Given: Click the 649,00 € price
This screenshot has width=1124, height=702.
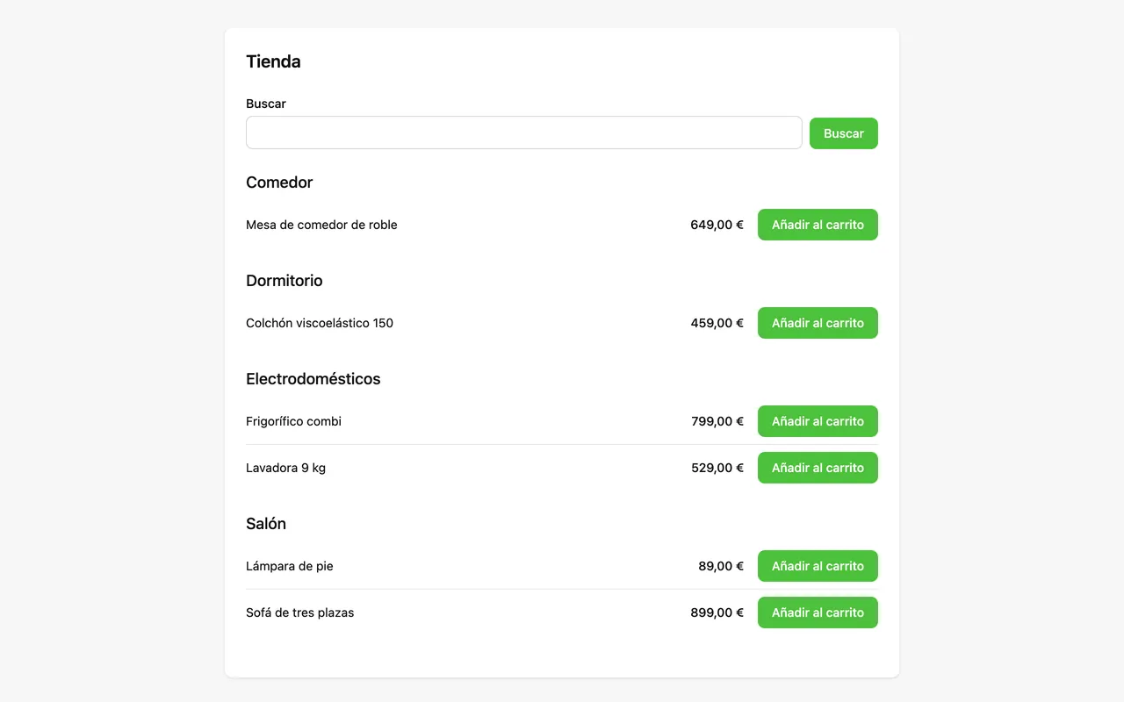Looking at the screenshot, I should pos(717,225).
